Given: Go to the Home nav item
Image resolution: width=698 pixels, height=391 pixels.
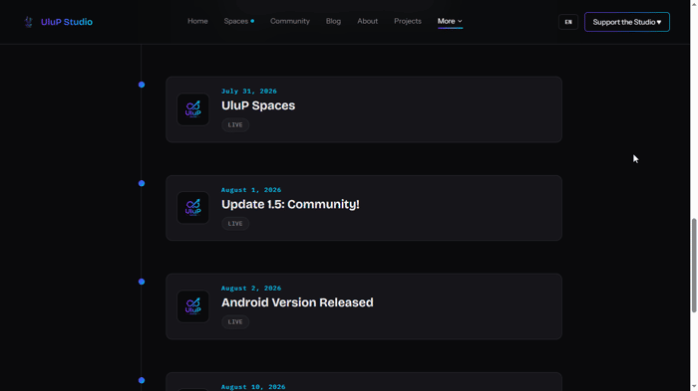Looking at the screenshot, I should pos(197,21).
